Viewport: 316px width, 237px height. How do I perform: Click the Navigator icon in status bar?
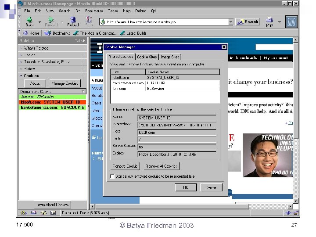tap(23, 212)
